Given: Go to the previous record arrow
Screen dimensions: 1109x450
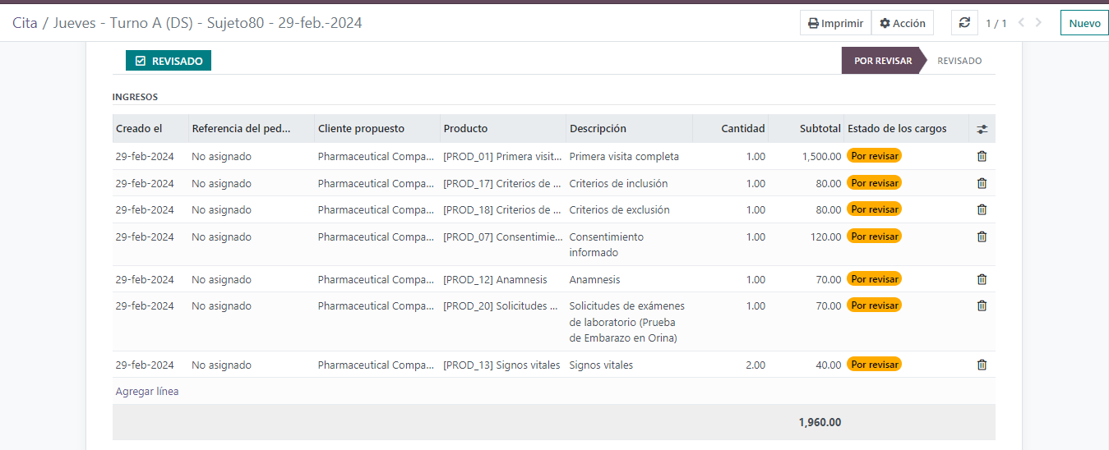Looking at the screenshot, I should 1021,23.
